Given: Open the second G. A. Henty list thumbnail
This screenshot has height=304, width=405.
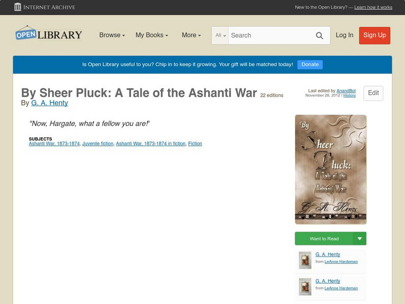Looking at the screenshot, I should point(305,287).
